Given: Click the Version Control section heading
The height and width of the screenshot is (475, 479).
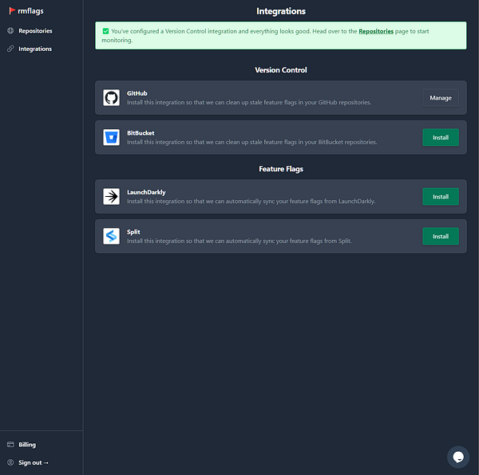Looking at the screenshot, I should coord(281,70).
